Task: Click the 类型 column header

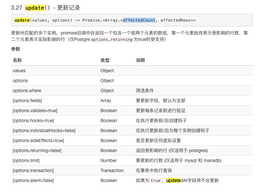Action: tap(105, 60)
